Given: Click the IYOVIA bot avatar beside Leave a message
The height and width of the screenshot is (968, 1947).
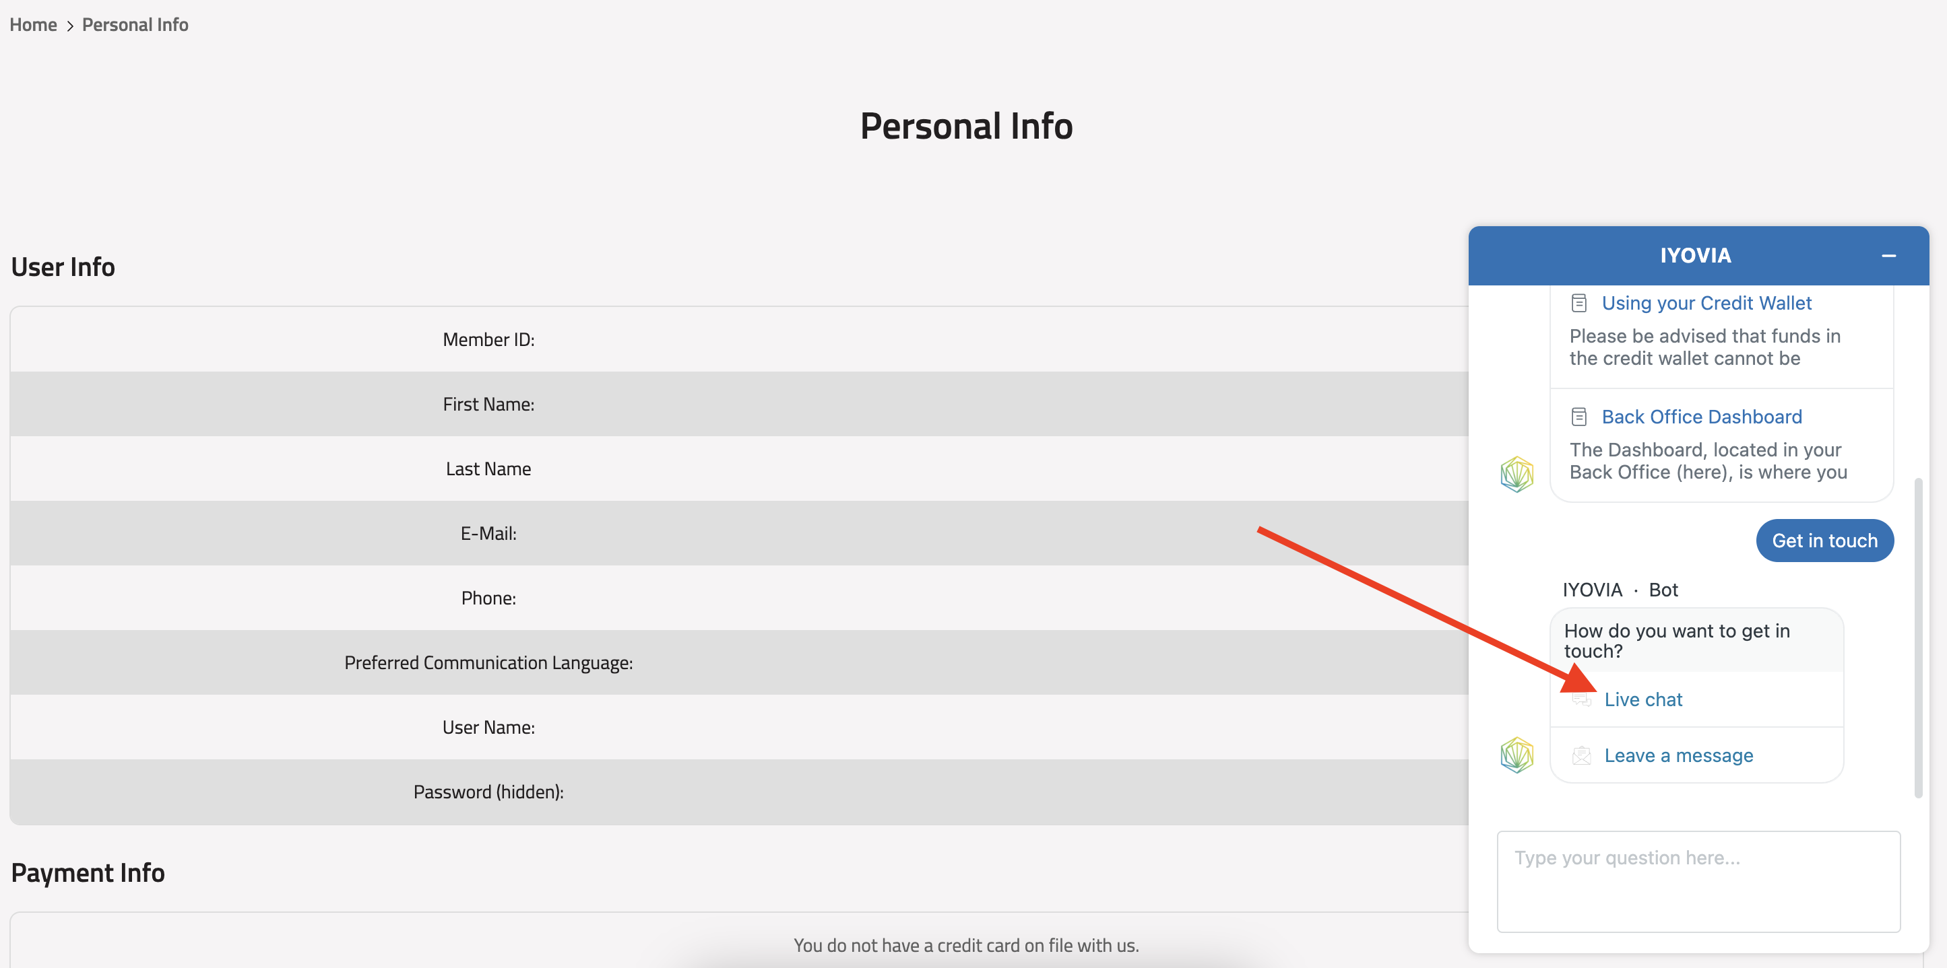Looking at the screenshot, I should click(x=1517, y=755).
